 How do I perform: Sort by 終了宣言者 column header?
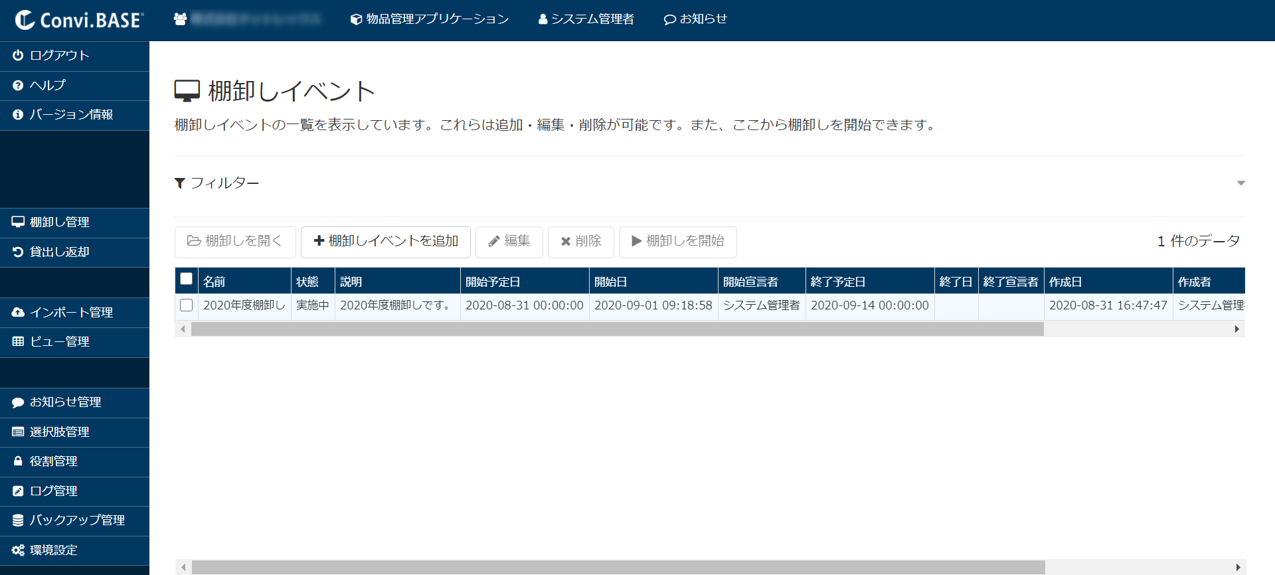coord(1011,282)
